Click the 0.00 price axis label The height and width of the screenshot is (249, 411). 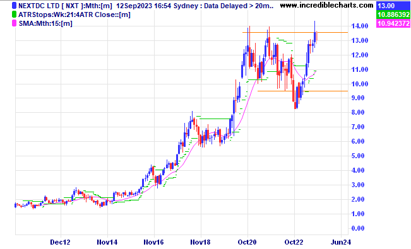tap(357, 228)
